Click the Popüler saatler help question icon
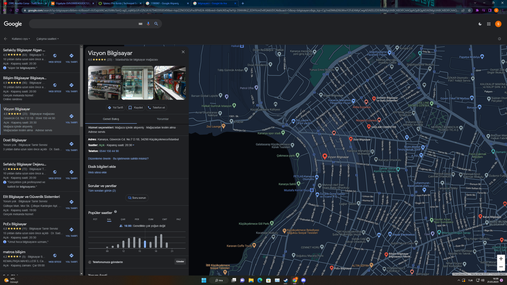This screenshot has height=285, width=507. tap(115, 212)
